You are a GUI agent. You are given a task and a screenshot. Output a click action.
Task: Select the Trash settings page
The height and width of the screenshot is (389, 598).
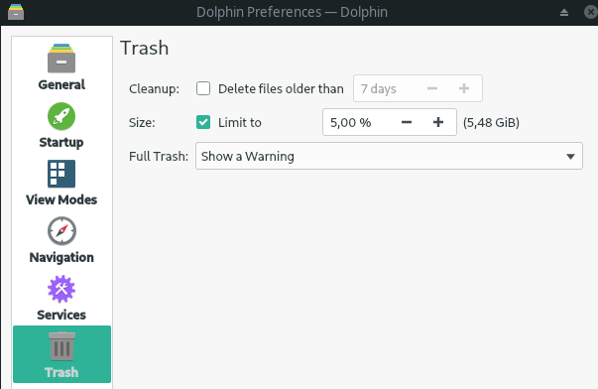click(61, 354)
